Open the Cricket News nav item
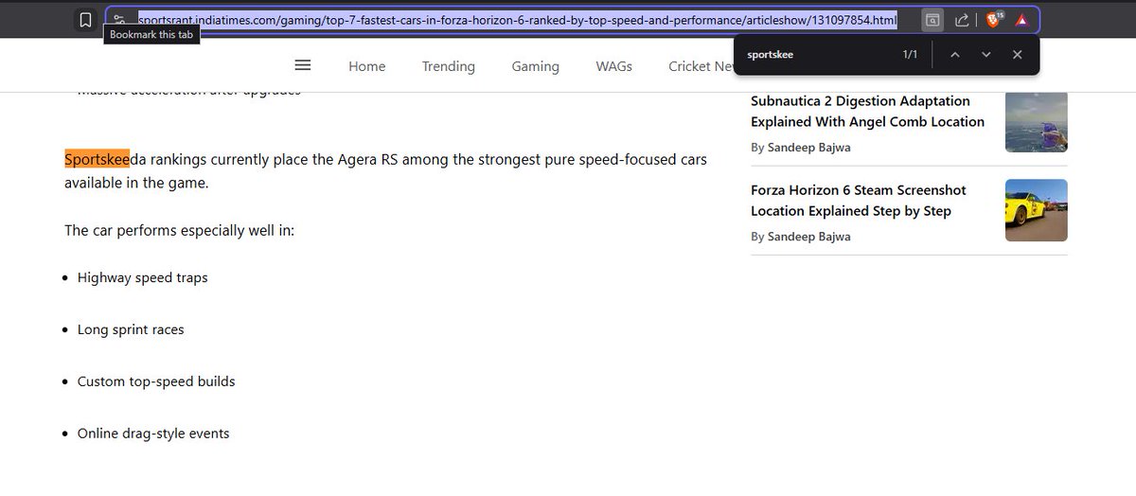 pos(701,66)
